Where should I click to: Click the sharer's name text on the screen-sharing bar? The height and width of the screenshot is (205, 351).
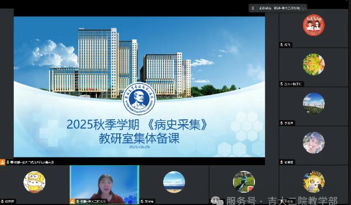point(34,162)
